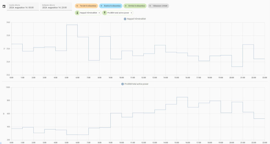Open the Válasszon címkét label picker
270x144 pixels.
tap(158, 6)
